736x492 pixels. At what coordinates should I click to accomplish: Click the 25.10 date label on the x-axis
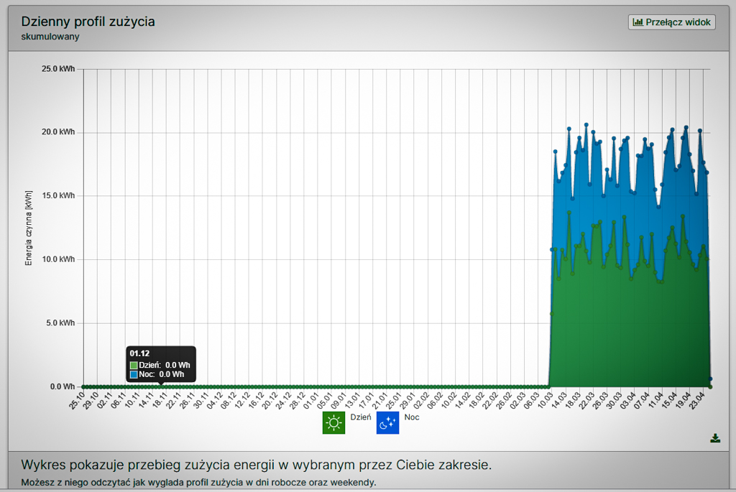[77, 401]
